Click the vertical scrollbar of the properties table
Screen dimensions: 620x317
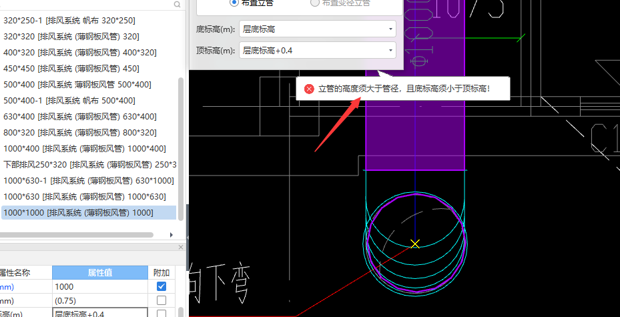pyautogui.click(x=182, y=312)
